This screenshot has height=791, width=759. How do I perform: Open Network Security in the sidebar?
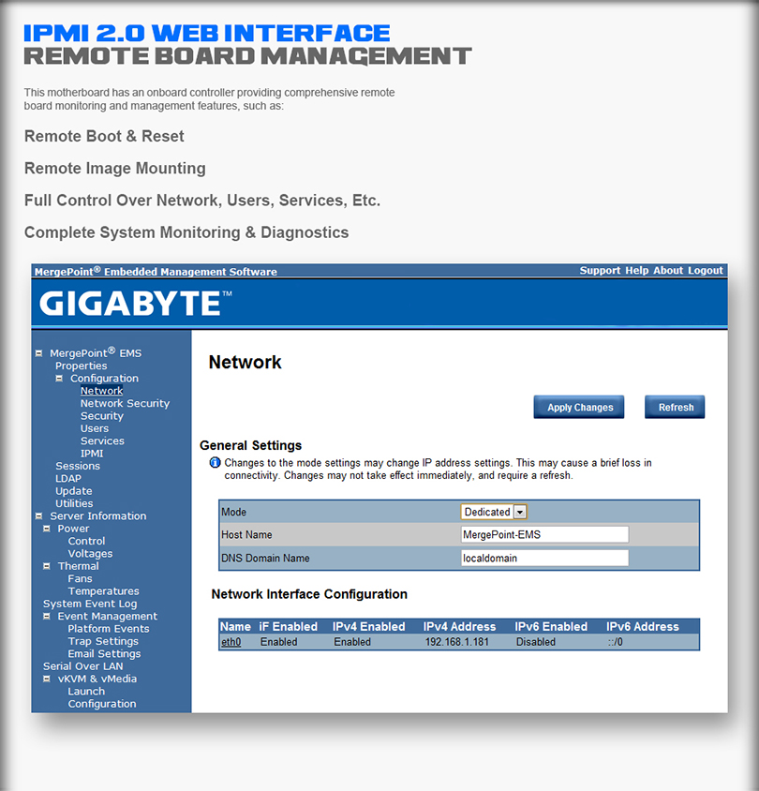(x=125, y=403)
